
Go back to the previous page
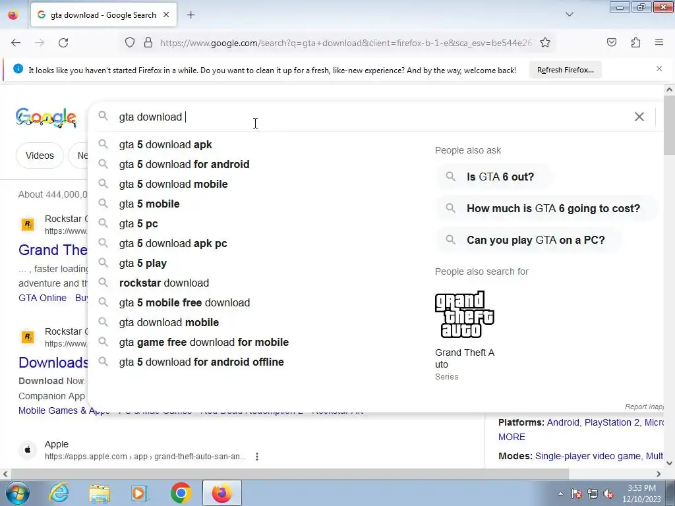[x=16, y=43]
